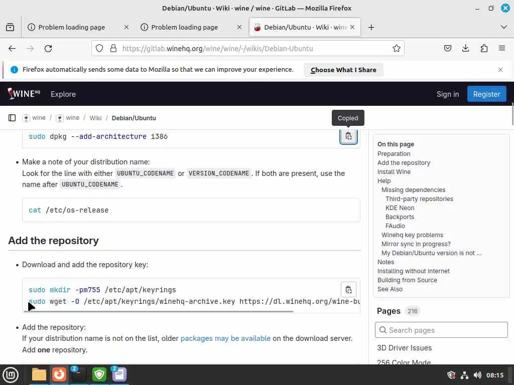View site security padlock information
This screenshot has height=385, width=514.
point(113,49)
